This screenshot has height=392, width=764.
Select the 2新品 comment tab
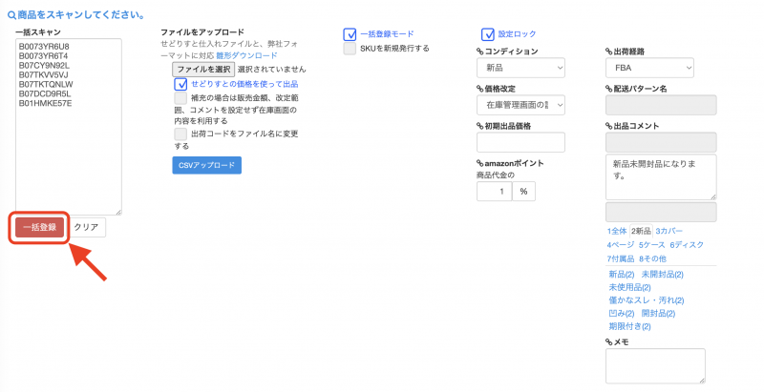(x=641, y=231)
